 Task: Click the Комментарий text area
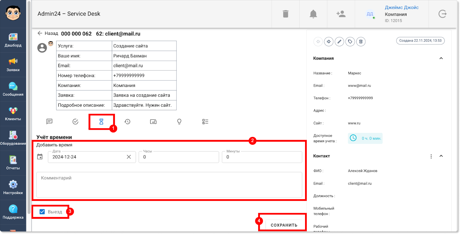tap(169, 185)
